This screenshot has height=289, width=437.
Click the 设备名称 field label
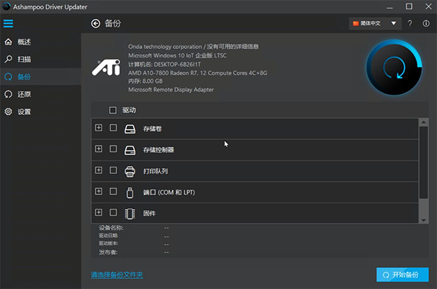point(111,227)
